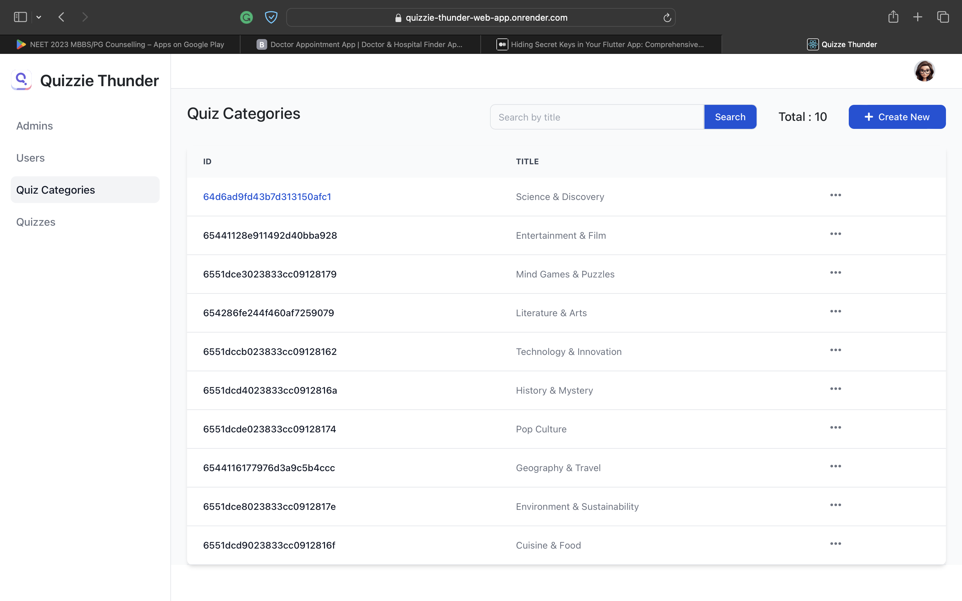
Task: Show all tabs with the tab overview icon
Action: (943, 17)
